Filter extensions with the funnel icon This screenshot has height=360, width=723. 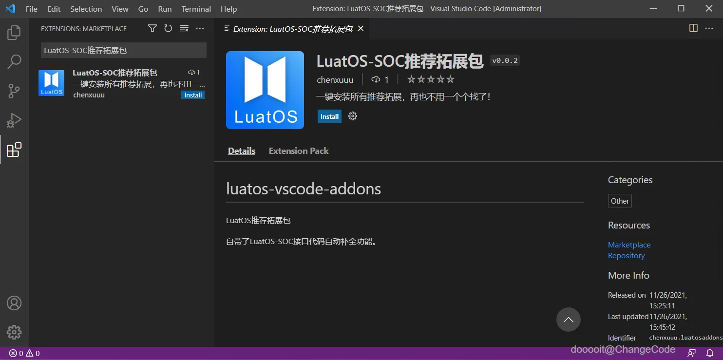coord(152,29)
